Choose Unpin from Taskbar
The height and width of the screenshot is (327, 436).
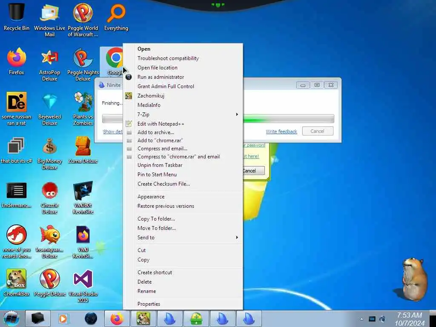(183, 165)
